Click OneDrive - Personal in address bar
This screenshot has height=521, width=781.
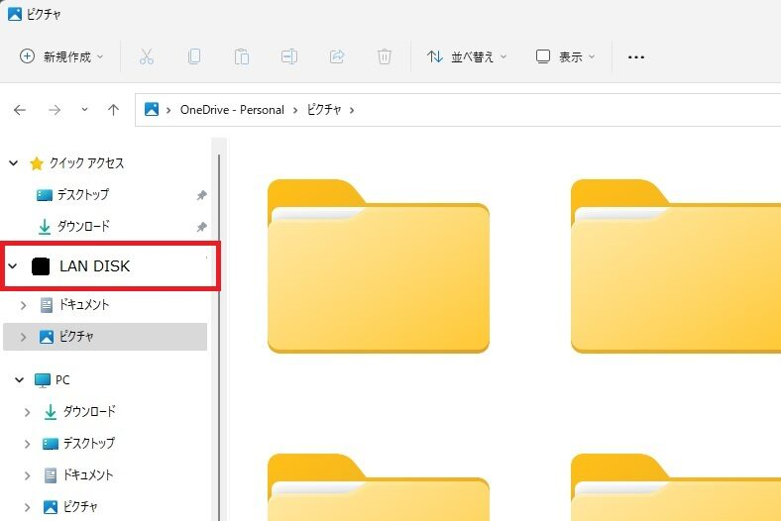click(232, 110)
